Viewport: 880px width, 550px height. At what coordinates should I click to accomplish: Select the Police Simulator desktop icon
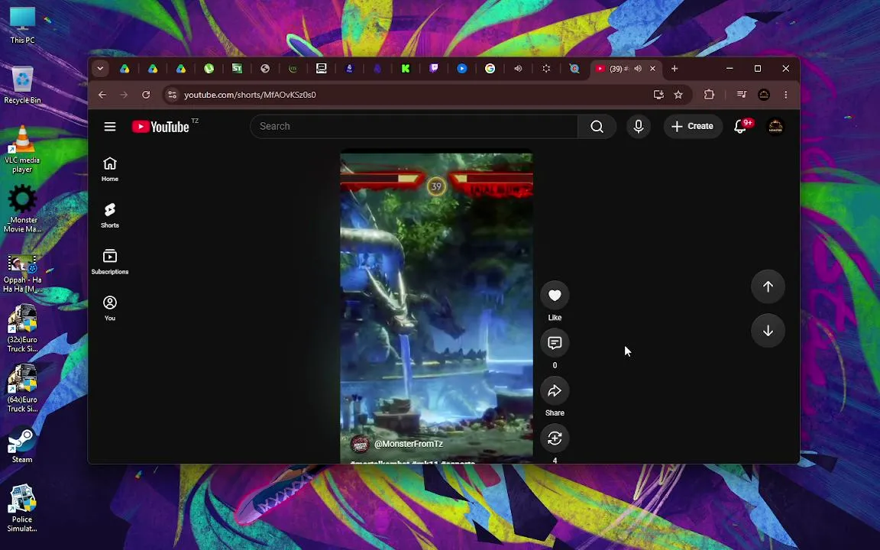click(x=22, y=509)
